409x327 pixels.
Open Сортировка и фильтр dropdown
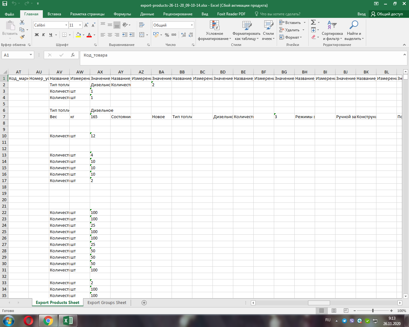tap(332, 31)
